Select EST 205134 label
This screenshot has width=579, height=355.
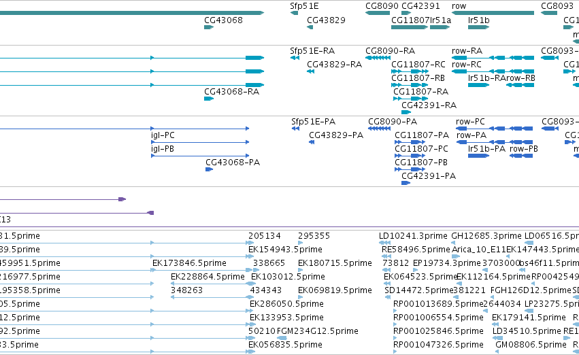pyautogui.click(x=265, y=236)
